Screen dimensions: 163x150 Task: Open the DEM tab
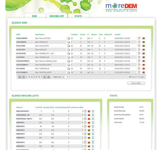coord(34,16)
